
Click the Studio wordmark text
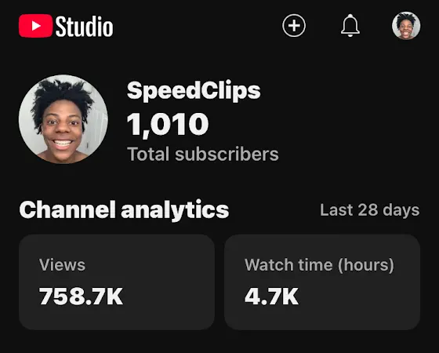85,27
